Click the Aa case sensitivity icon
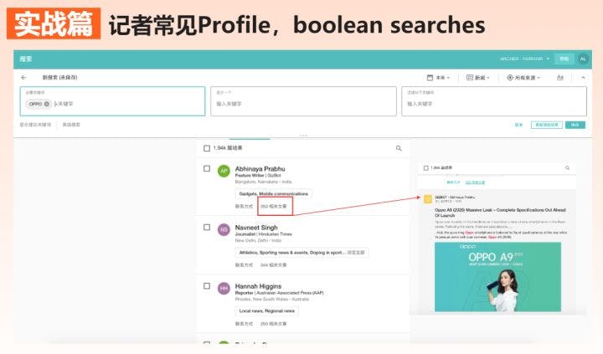The height and width of the screenshot is (354, 603). pyautogui.click(x=560, y=78)
